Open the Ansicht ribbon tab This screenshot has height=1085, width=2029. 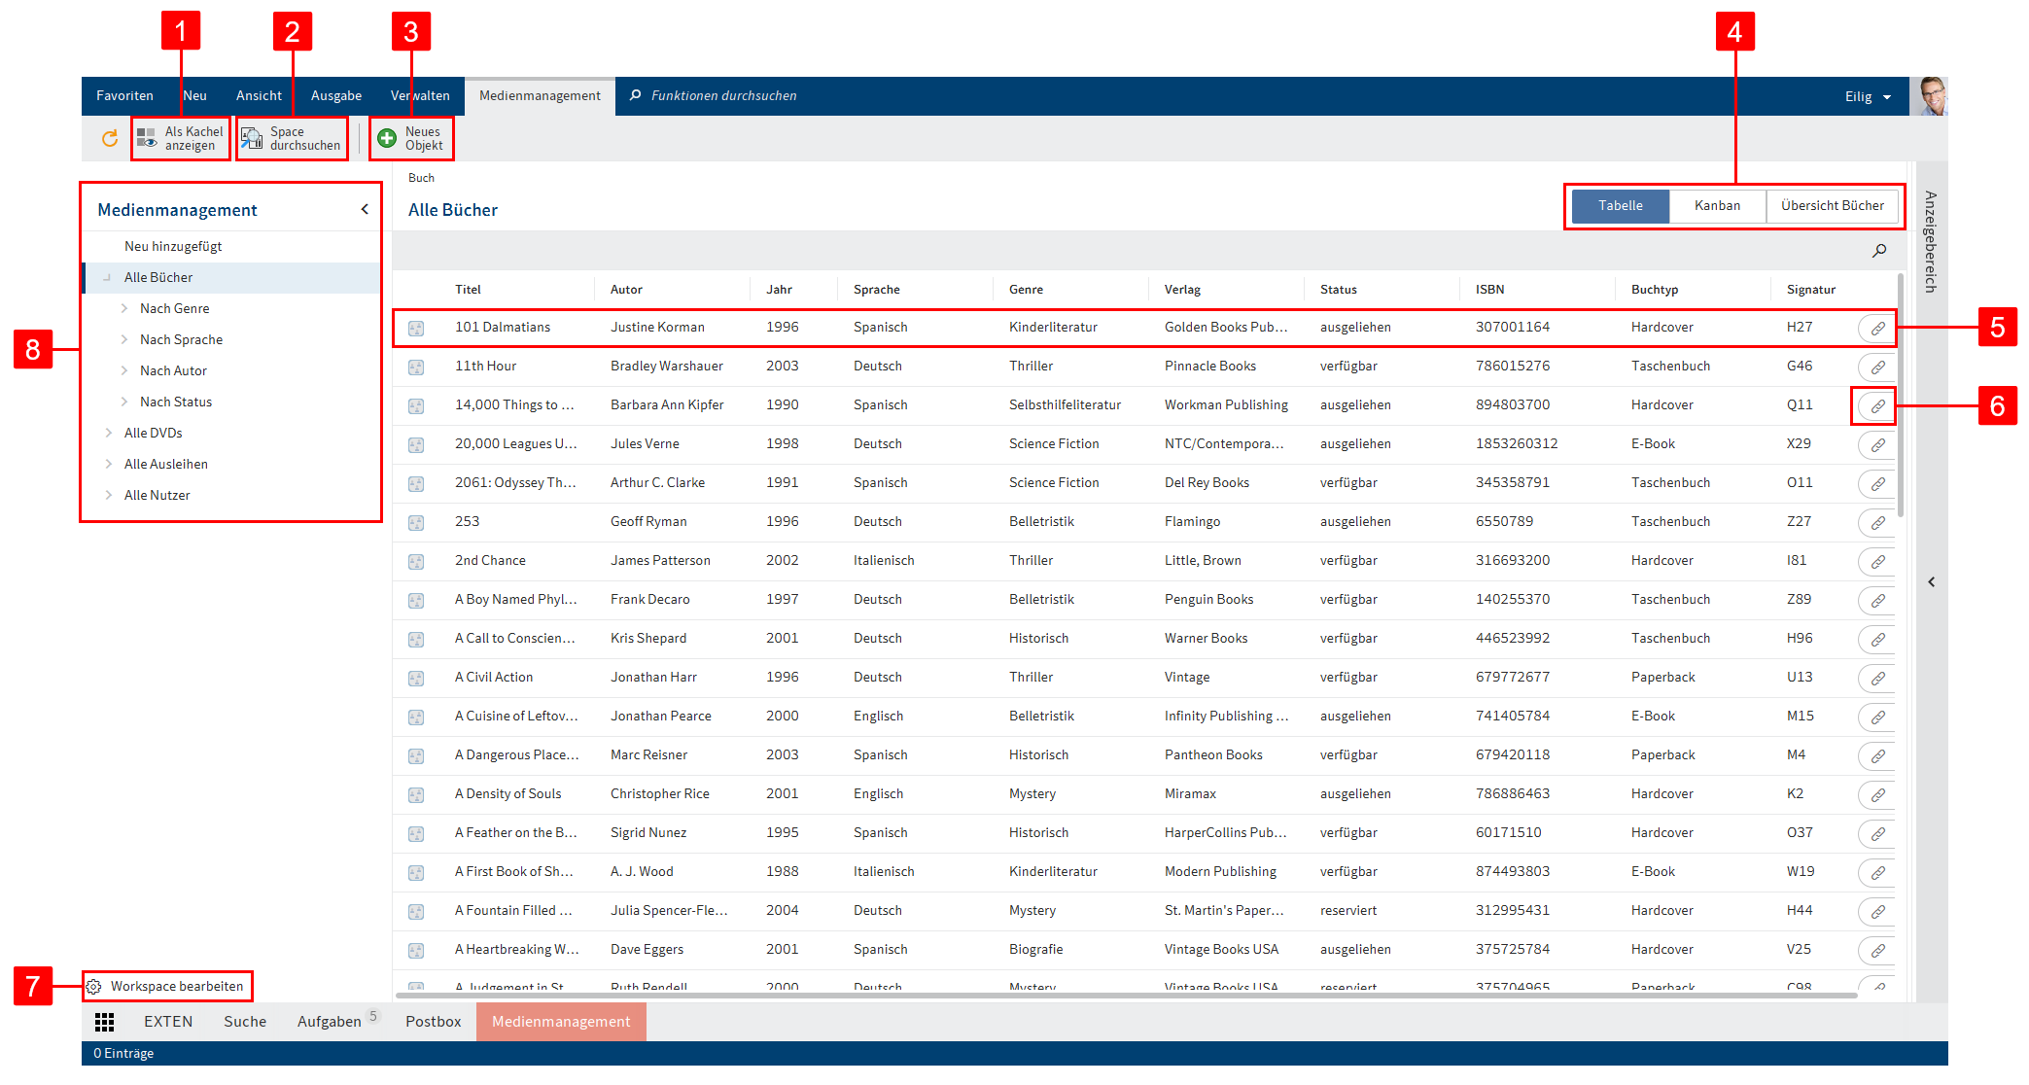259,95
